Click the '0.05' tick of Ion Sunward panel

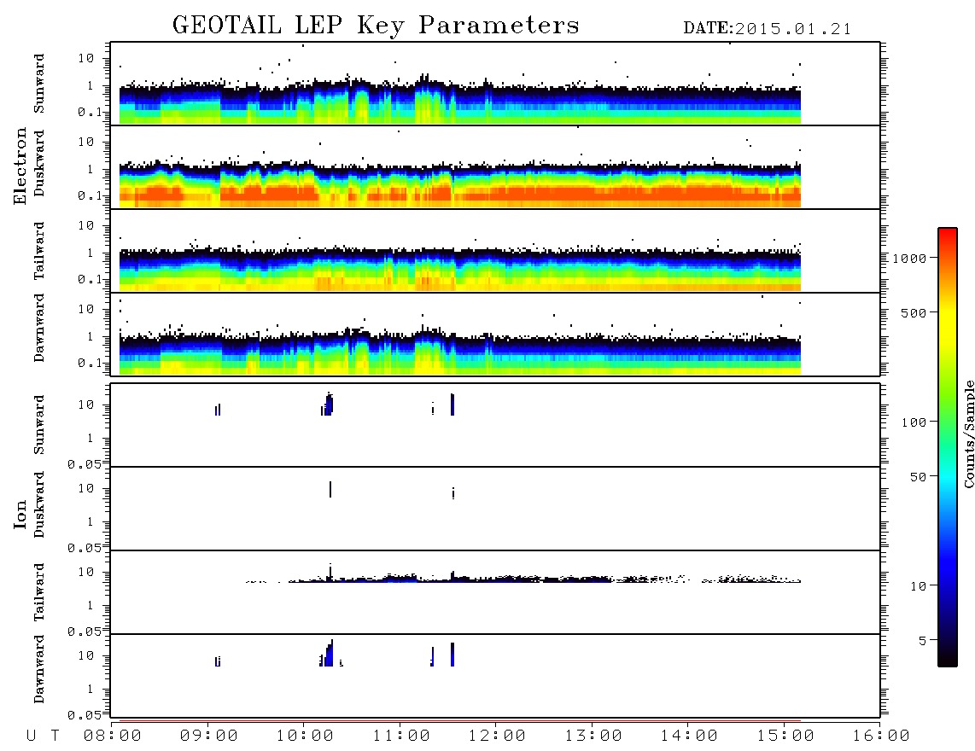pyautogui.click(x=84, y=463)
